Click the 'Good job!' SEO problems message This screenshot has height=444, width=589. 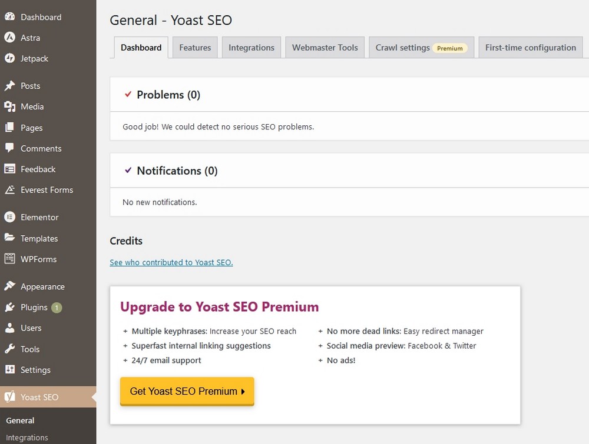pos(219,127)
